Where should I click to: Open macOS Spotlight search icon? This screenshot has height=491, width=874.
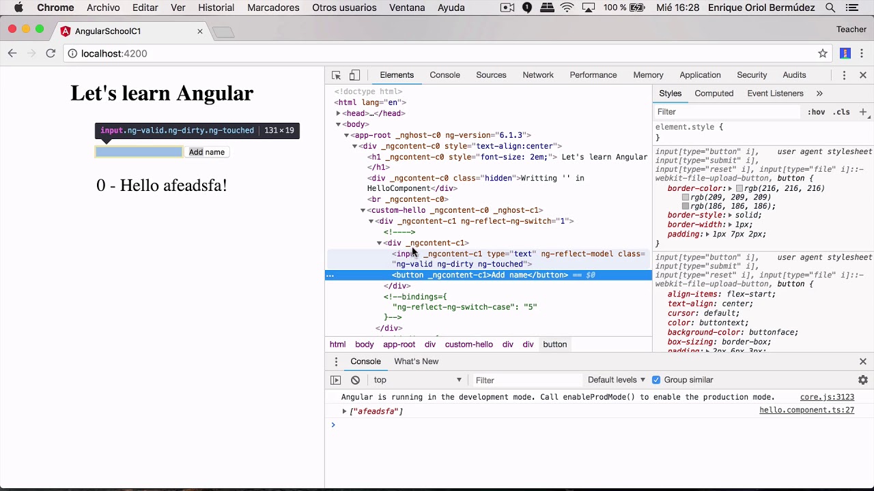point(830,8)
